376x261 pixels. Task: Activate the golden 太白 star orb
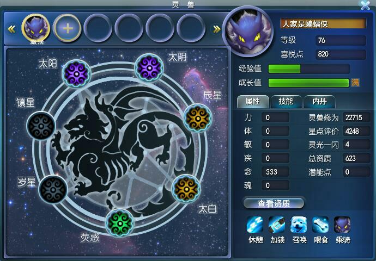coord(186,189)
